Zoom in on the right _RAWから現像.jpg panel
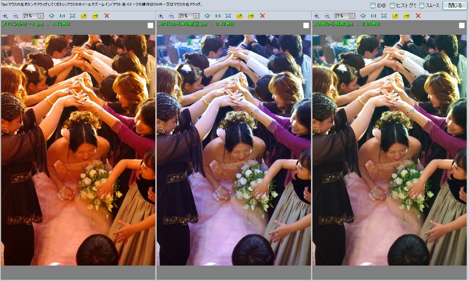Viewport: 469px width, 281px height. click(316, 16)
